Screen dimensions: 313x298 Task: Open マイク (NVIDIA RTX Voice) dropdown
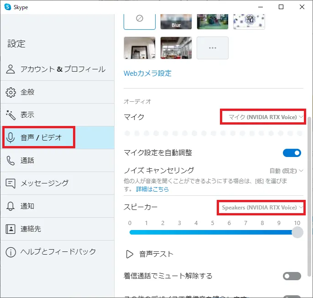point(266,117)
